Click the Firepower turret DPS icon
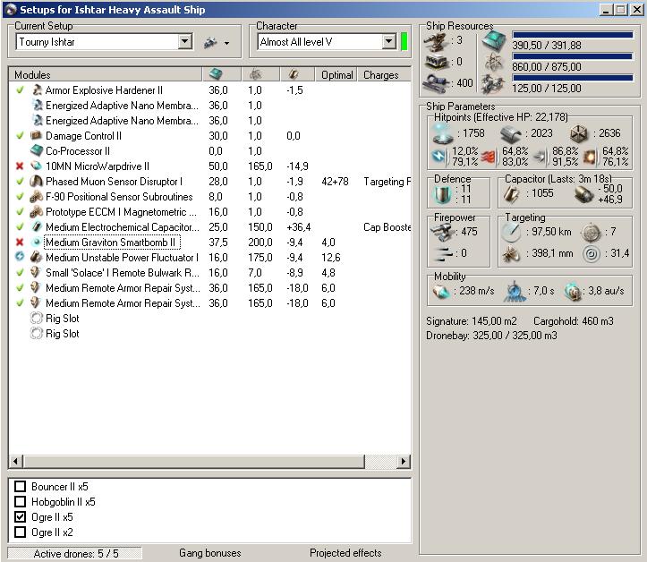 tap(440, 233)
